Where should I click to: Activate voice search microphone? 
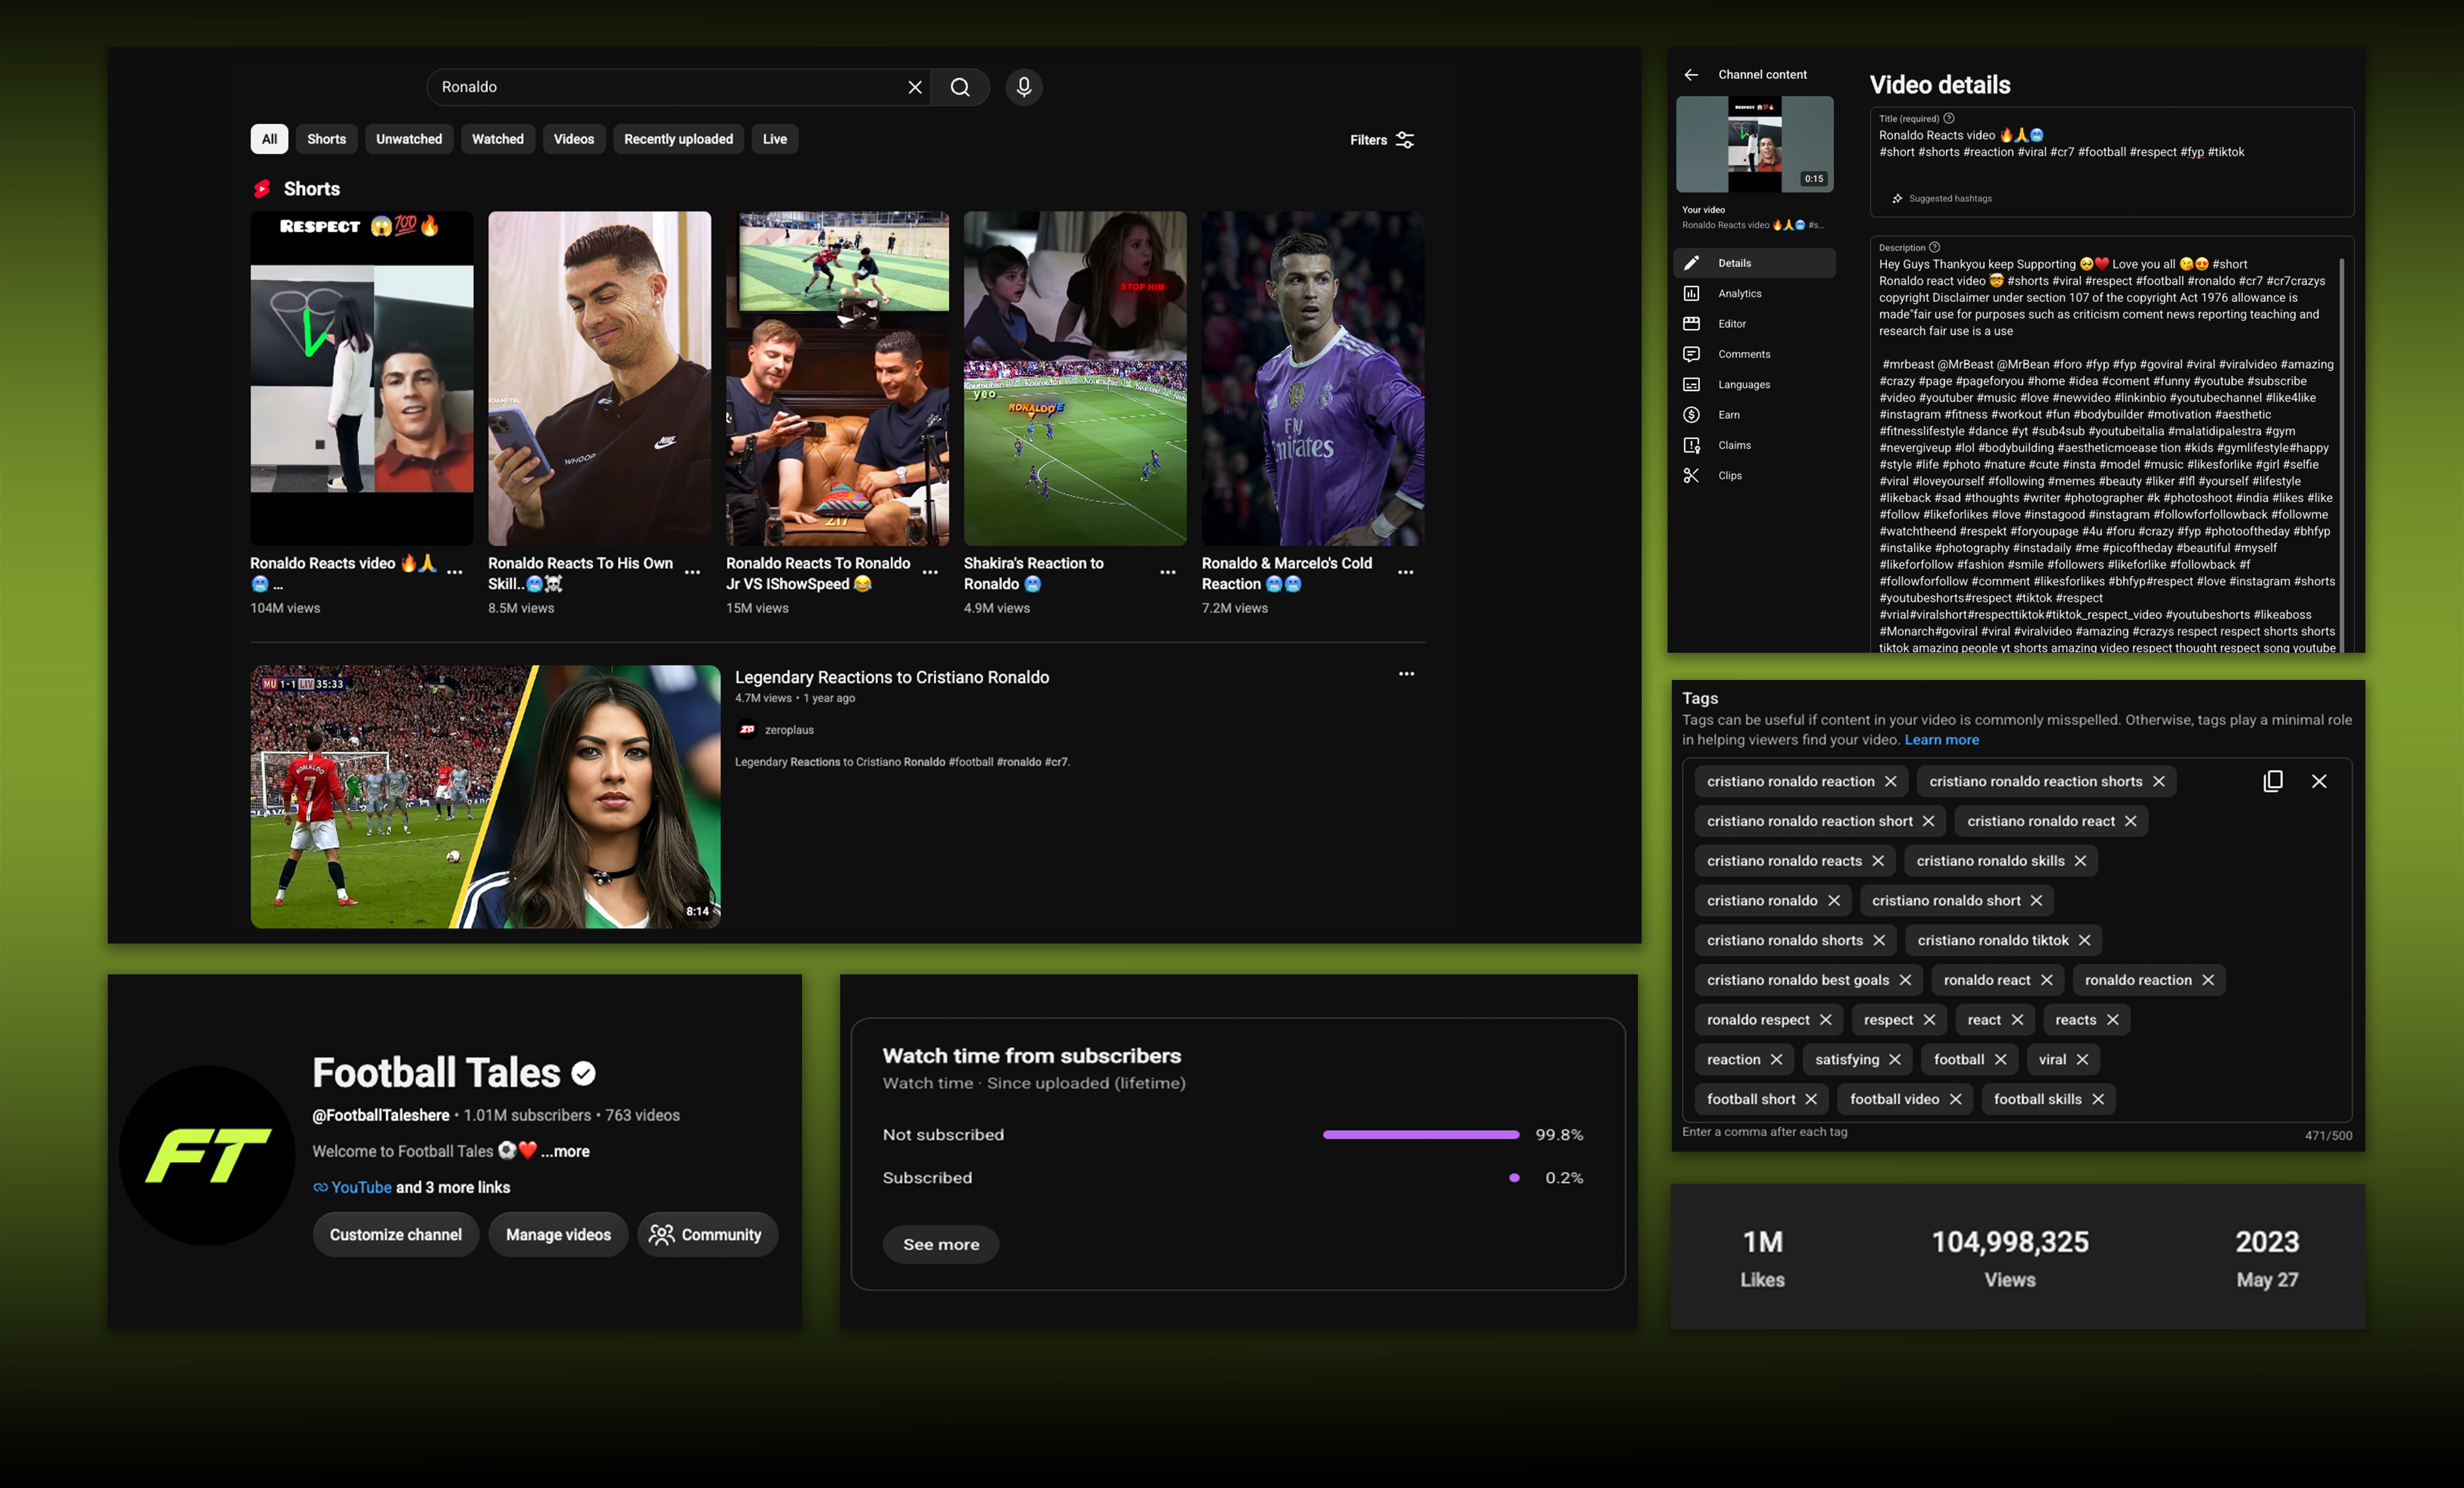click(x=1023, y=87)
